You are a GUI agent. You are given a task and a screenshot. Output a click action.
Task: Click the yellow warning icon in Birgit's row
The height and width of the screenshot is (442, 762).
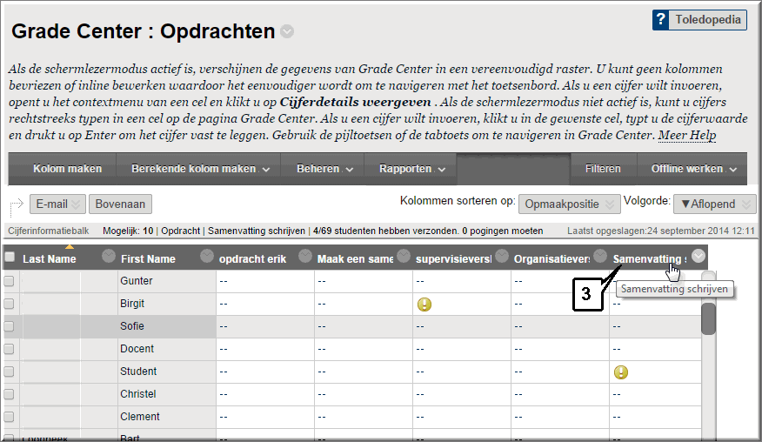424,305
